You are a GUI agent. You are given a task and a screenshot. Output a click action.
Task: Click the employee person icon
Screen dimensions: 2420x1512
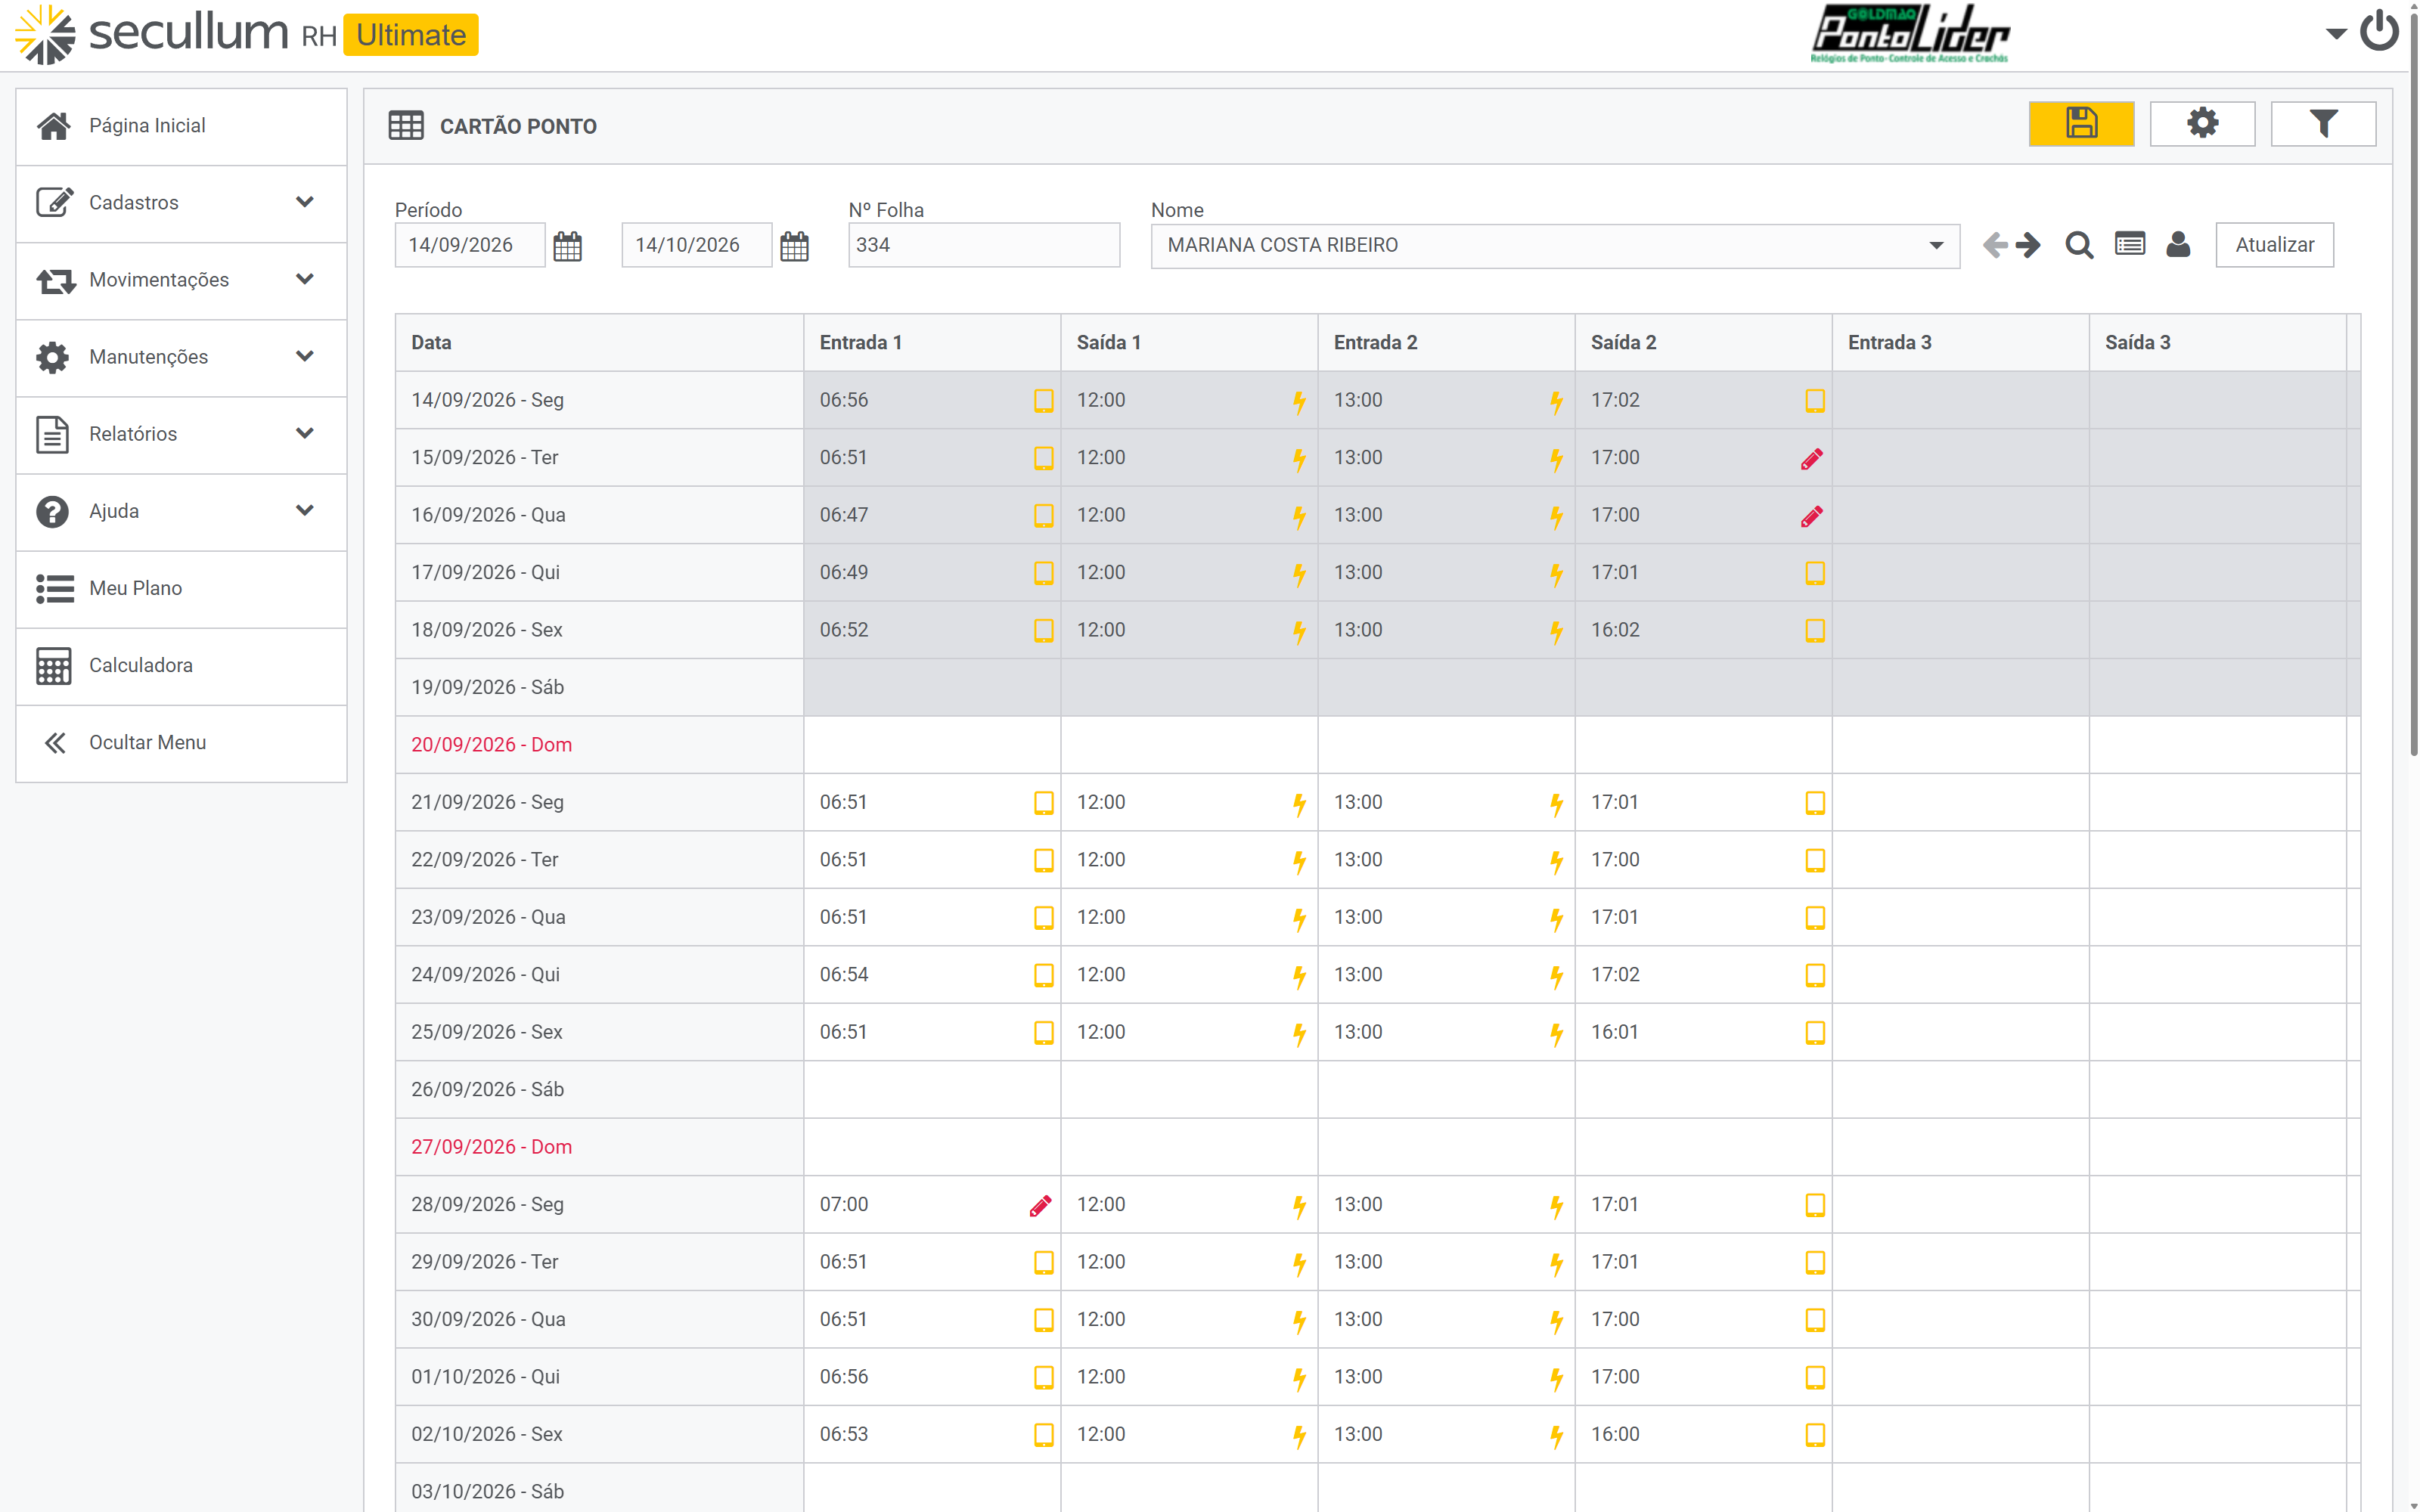point(2178,244)
